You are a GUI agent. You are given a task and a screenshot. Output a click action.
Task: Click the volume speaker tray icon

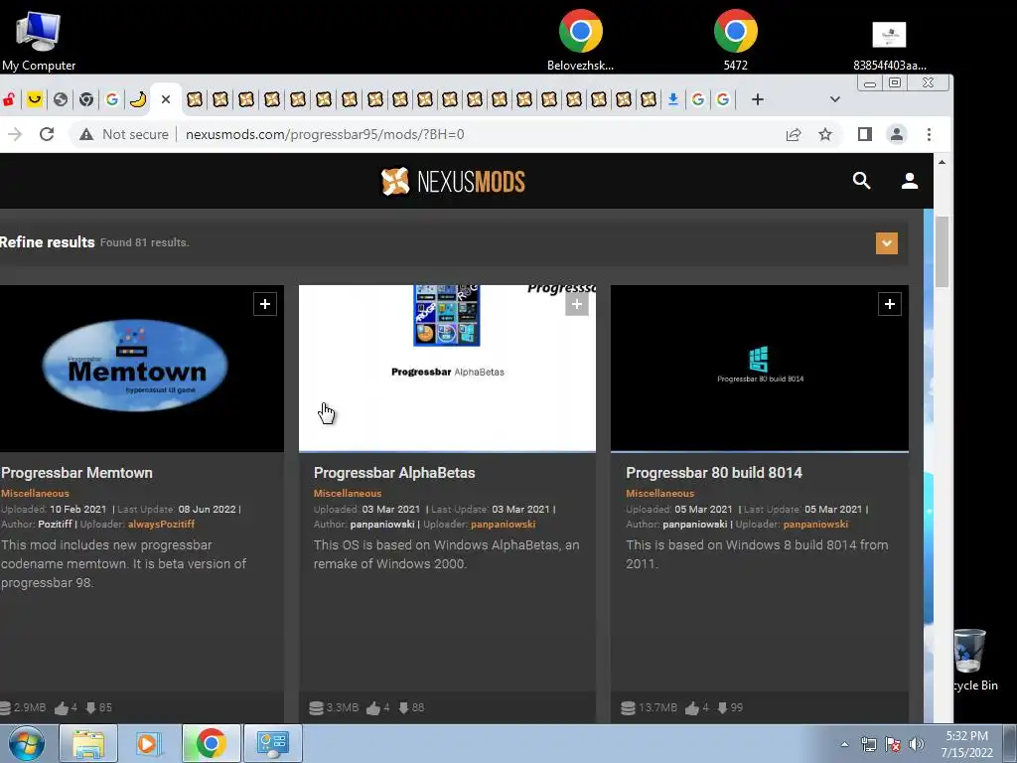(x=916, y=744)
